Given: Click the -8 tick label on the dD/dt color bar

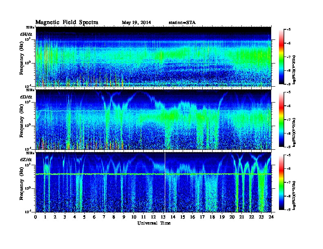Looking at the screenshot, I should tap(288, 133).
